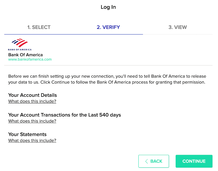Click the 'Log In' page heading

pyautogui.click(x=108, y=7)
